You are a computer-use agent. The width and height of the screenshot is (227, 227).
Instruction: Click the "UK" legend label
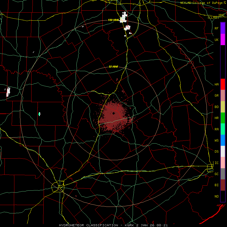click(x=217, y=40)
